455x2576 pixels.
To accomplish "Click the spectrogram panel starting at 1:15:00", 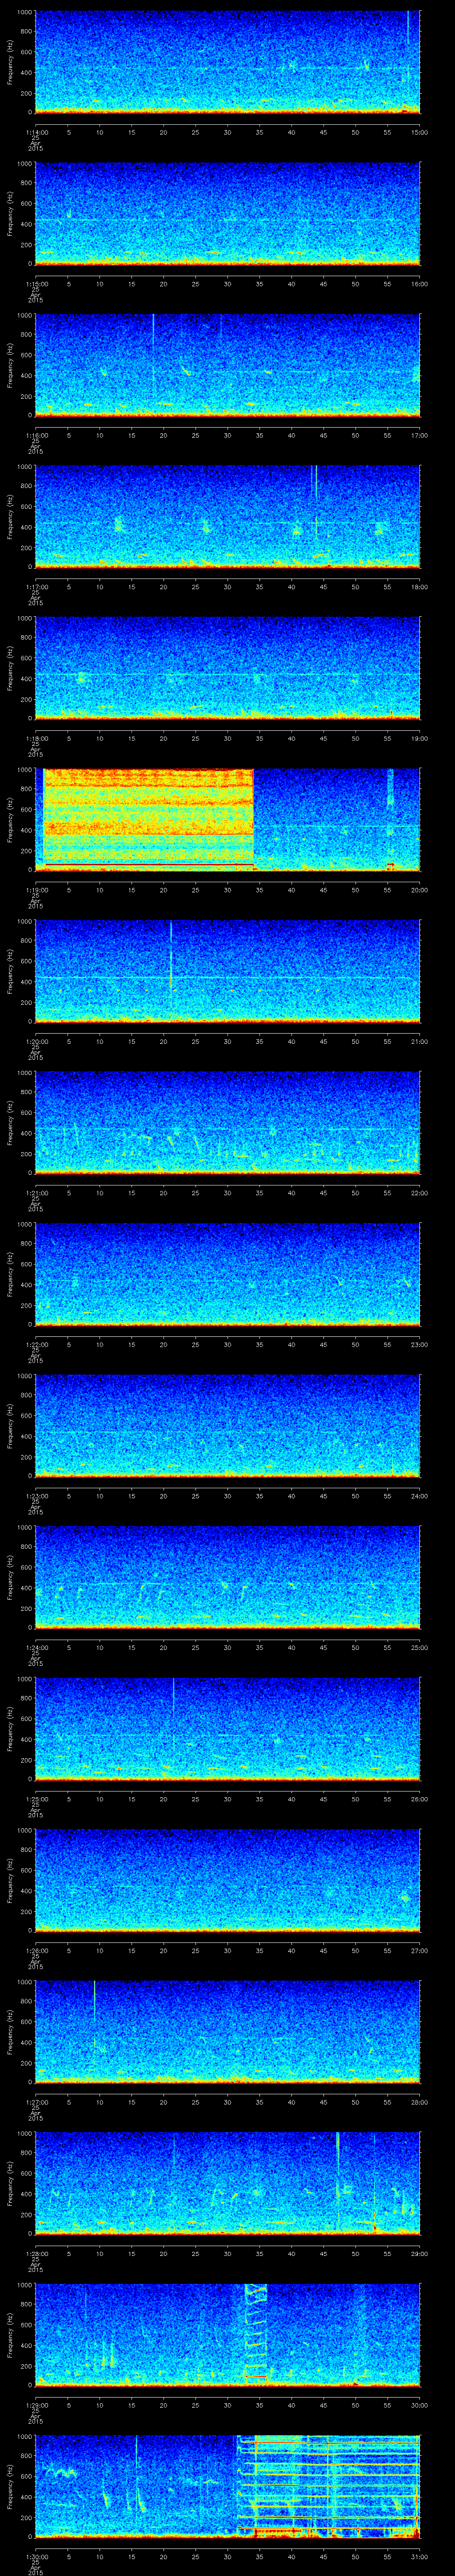I will (x=228, y=213).
